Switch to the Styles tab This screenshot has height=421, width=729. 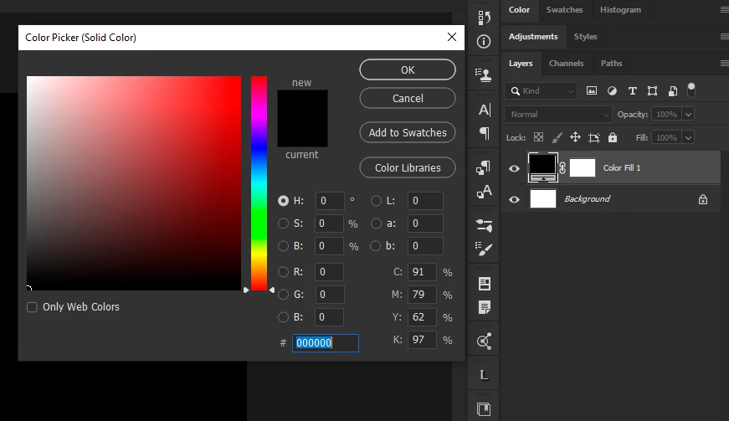tap(585, 36)
